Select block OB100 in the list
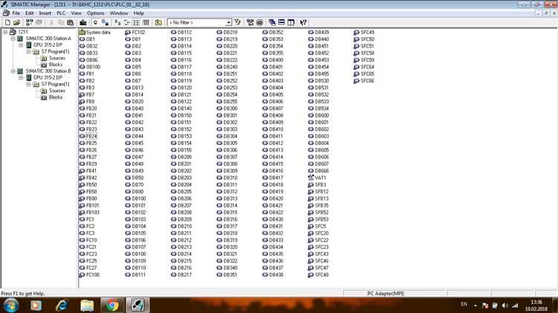Screen dimensions: 558x313 [90, 67]
